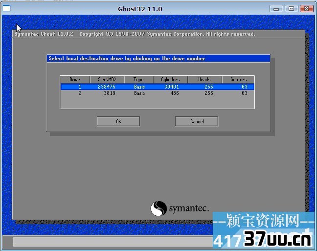This screenshot has width=317, height=251.
Task: Click Basic type in drive 1 row
Action: click(139, 87)
